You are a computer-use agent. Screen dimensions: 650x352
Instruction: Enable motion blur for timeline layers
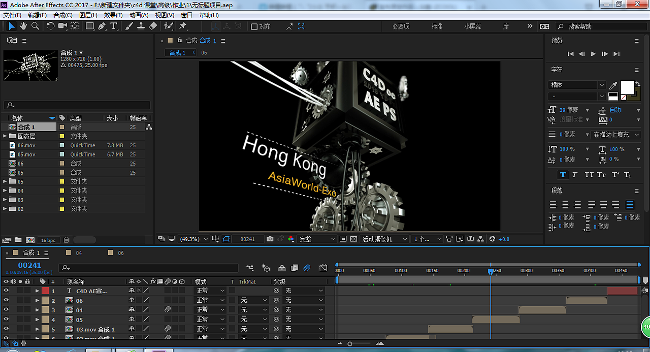(x=307, y=268)
